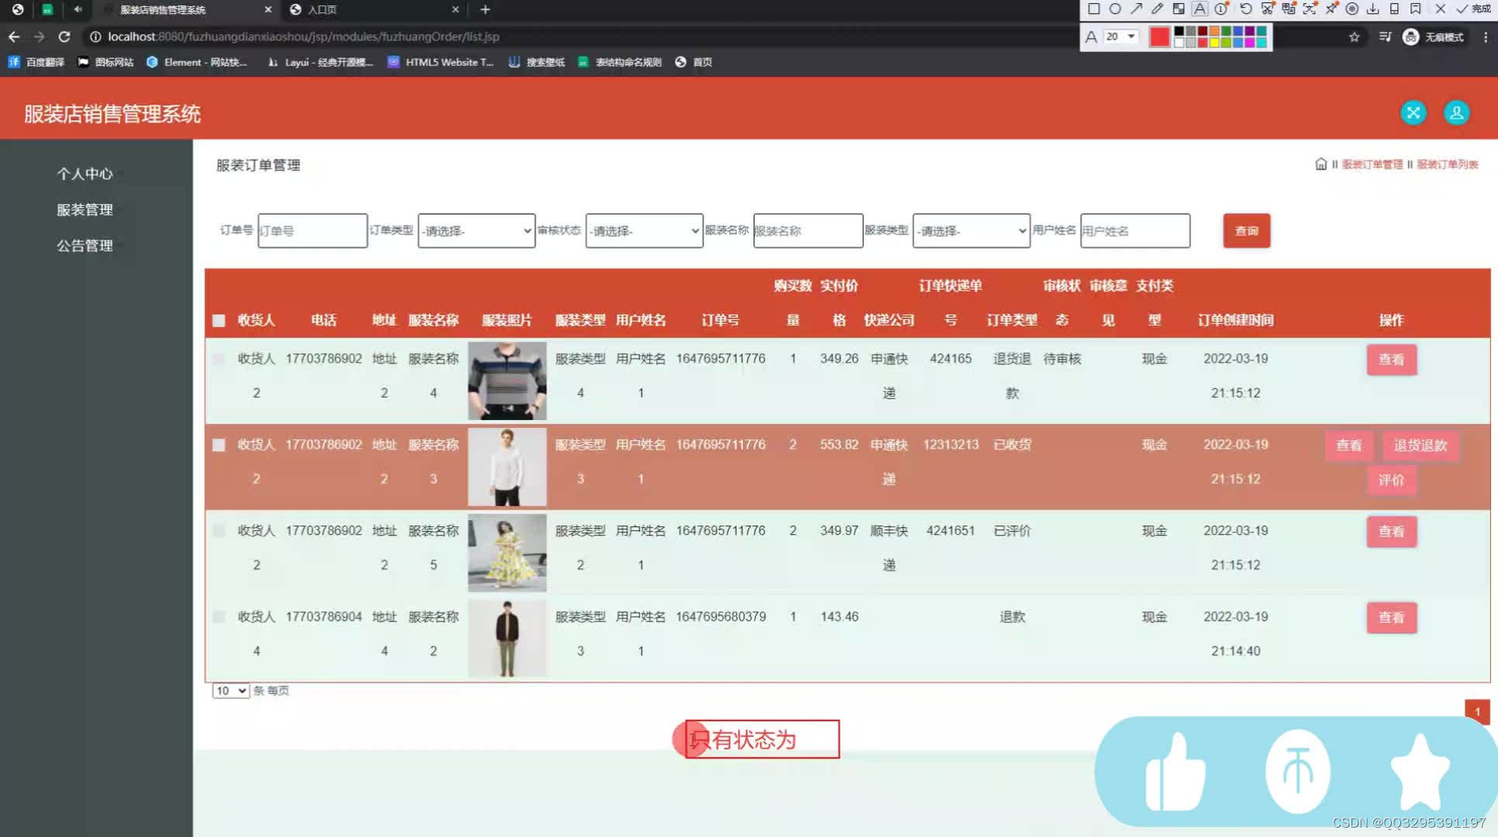This screenshot has width=1498, height=837.
Task: Click 查看 for the 待审核 order
Action: [x=1391, y=360]
